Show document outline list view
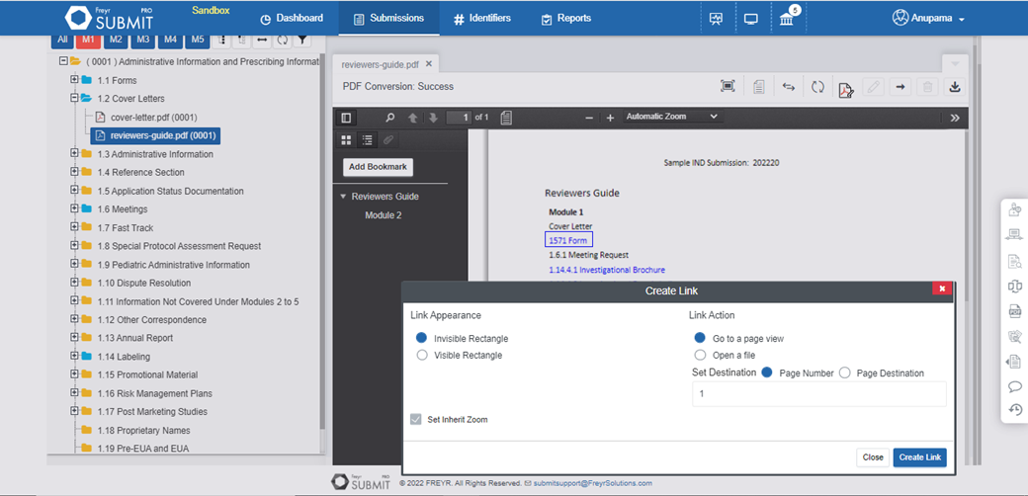This screenshot has width=1028, height=496. 368,139
